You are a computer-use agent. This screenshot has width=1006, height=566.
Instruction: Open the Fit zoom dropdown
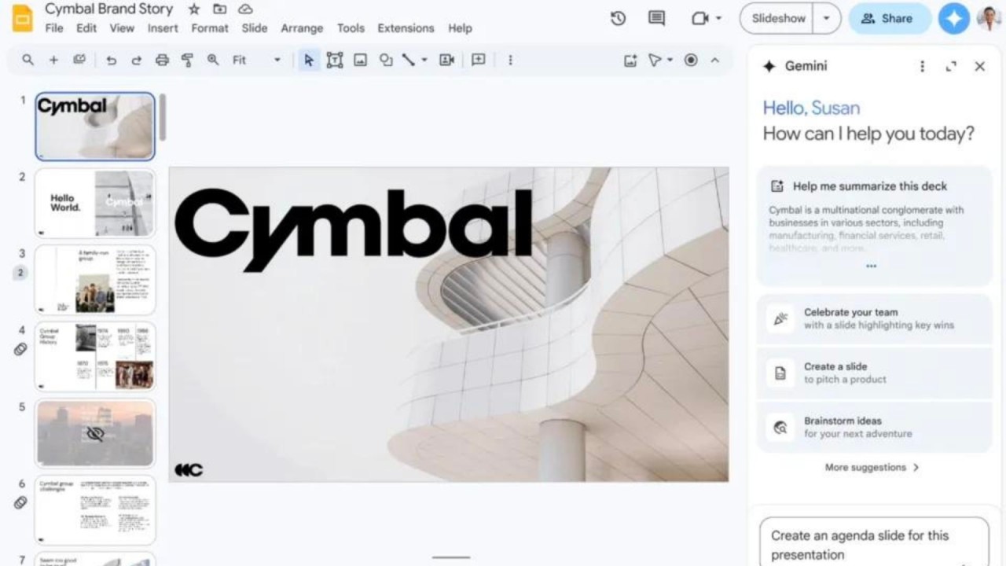coord(256,60)
